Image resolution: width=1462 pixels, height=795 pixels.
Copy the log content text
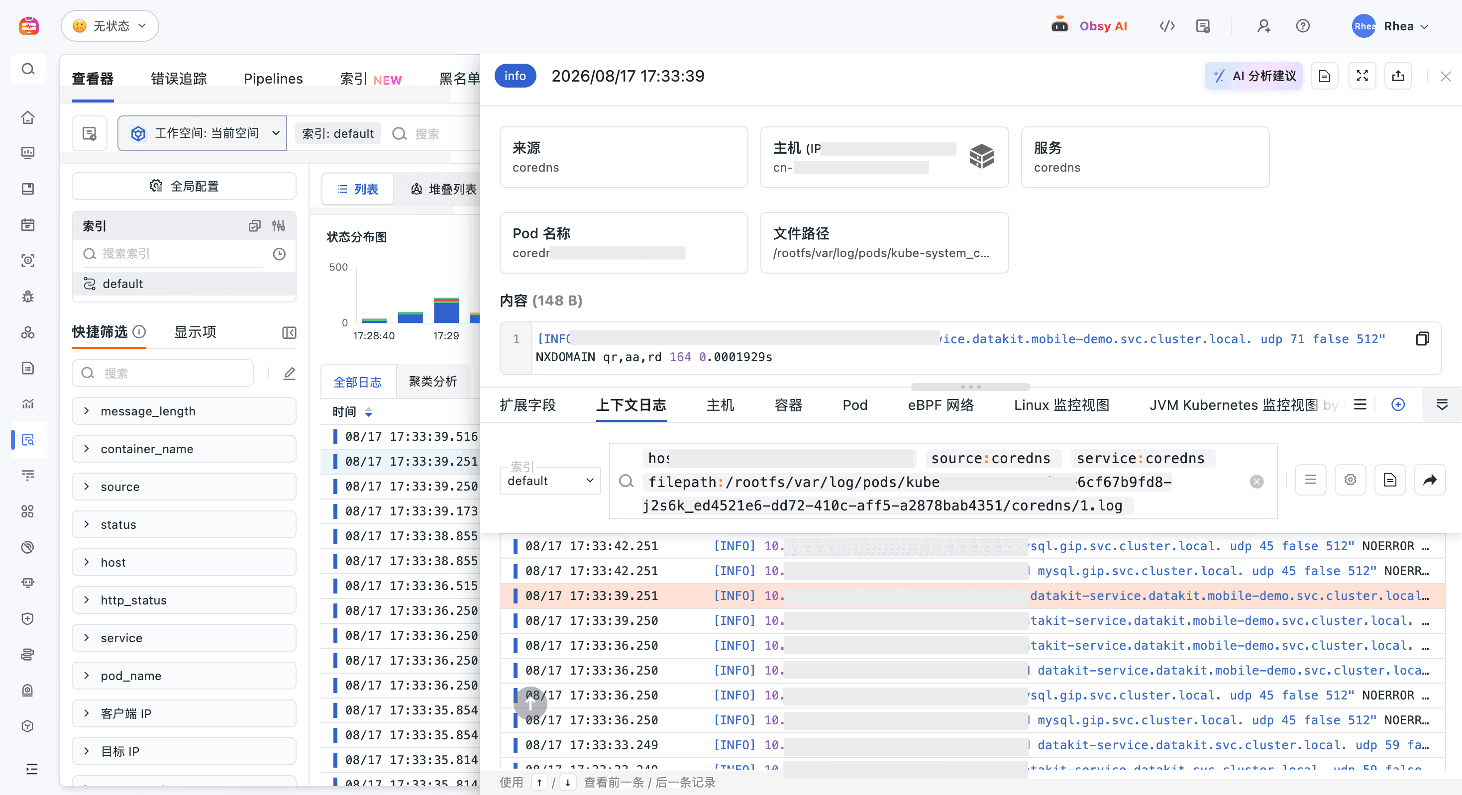click(x=1422, y=339)
